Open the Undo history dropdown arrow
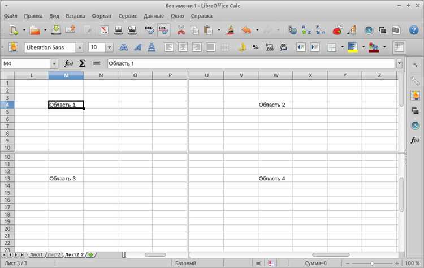Viewport: 424px width, 268px height. coord(257,30)
